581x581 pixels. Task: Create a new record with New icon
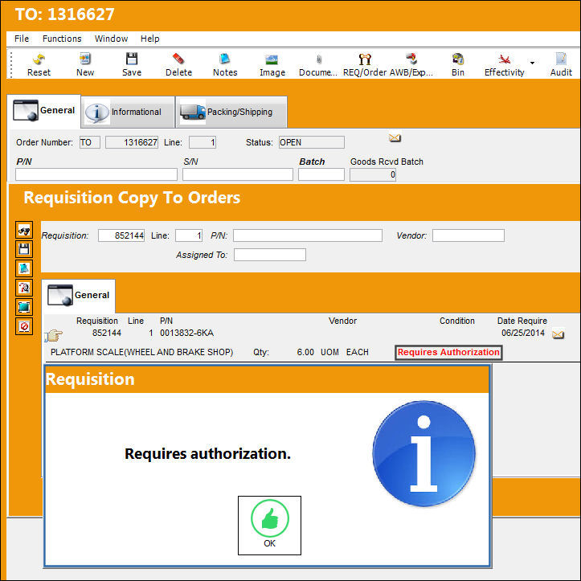click(x=85, y=64)
